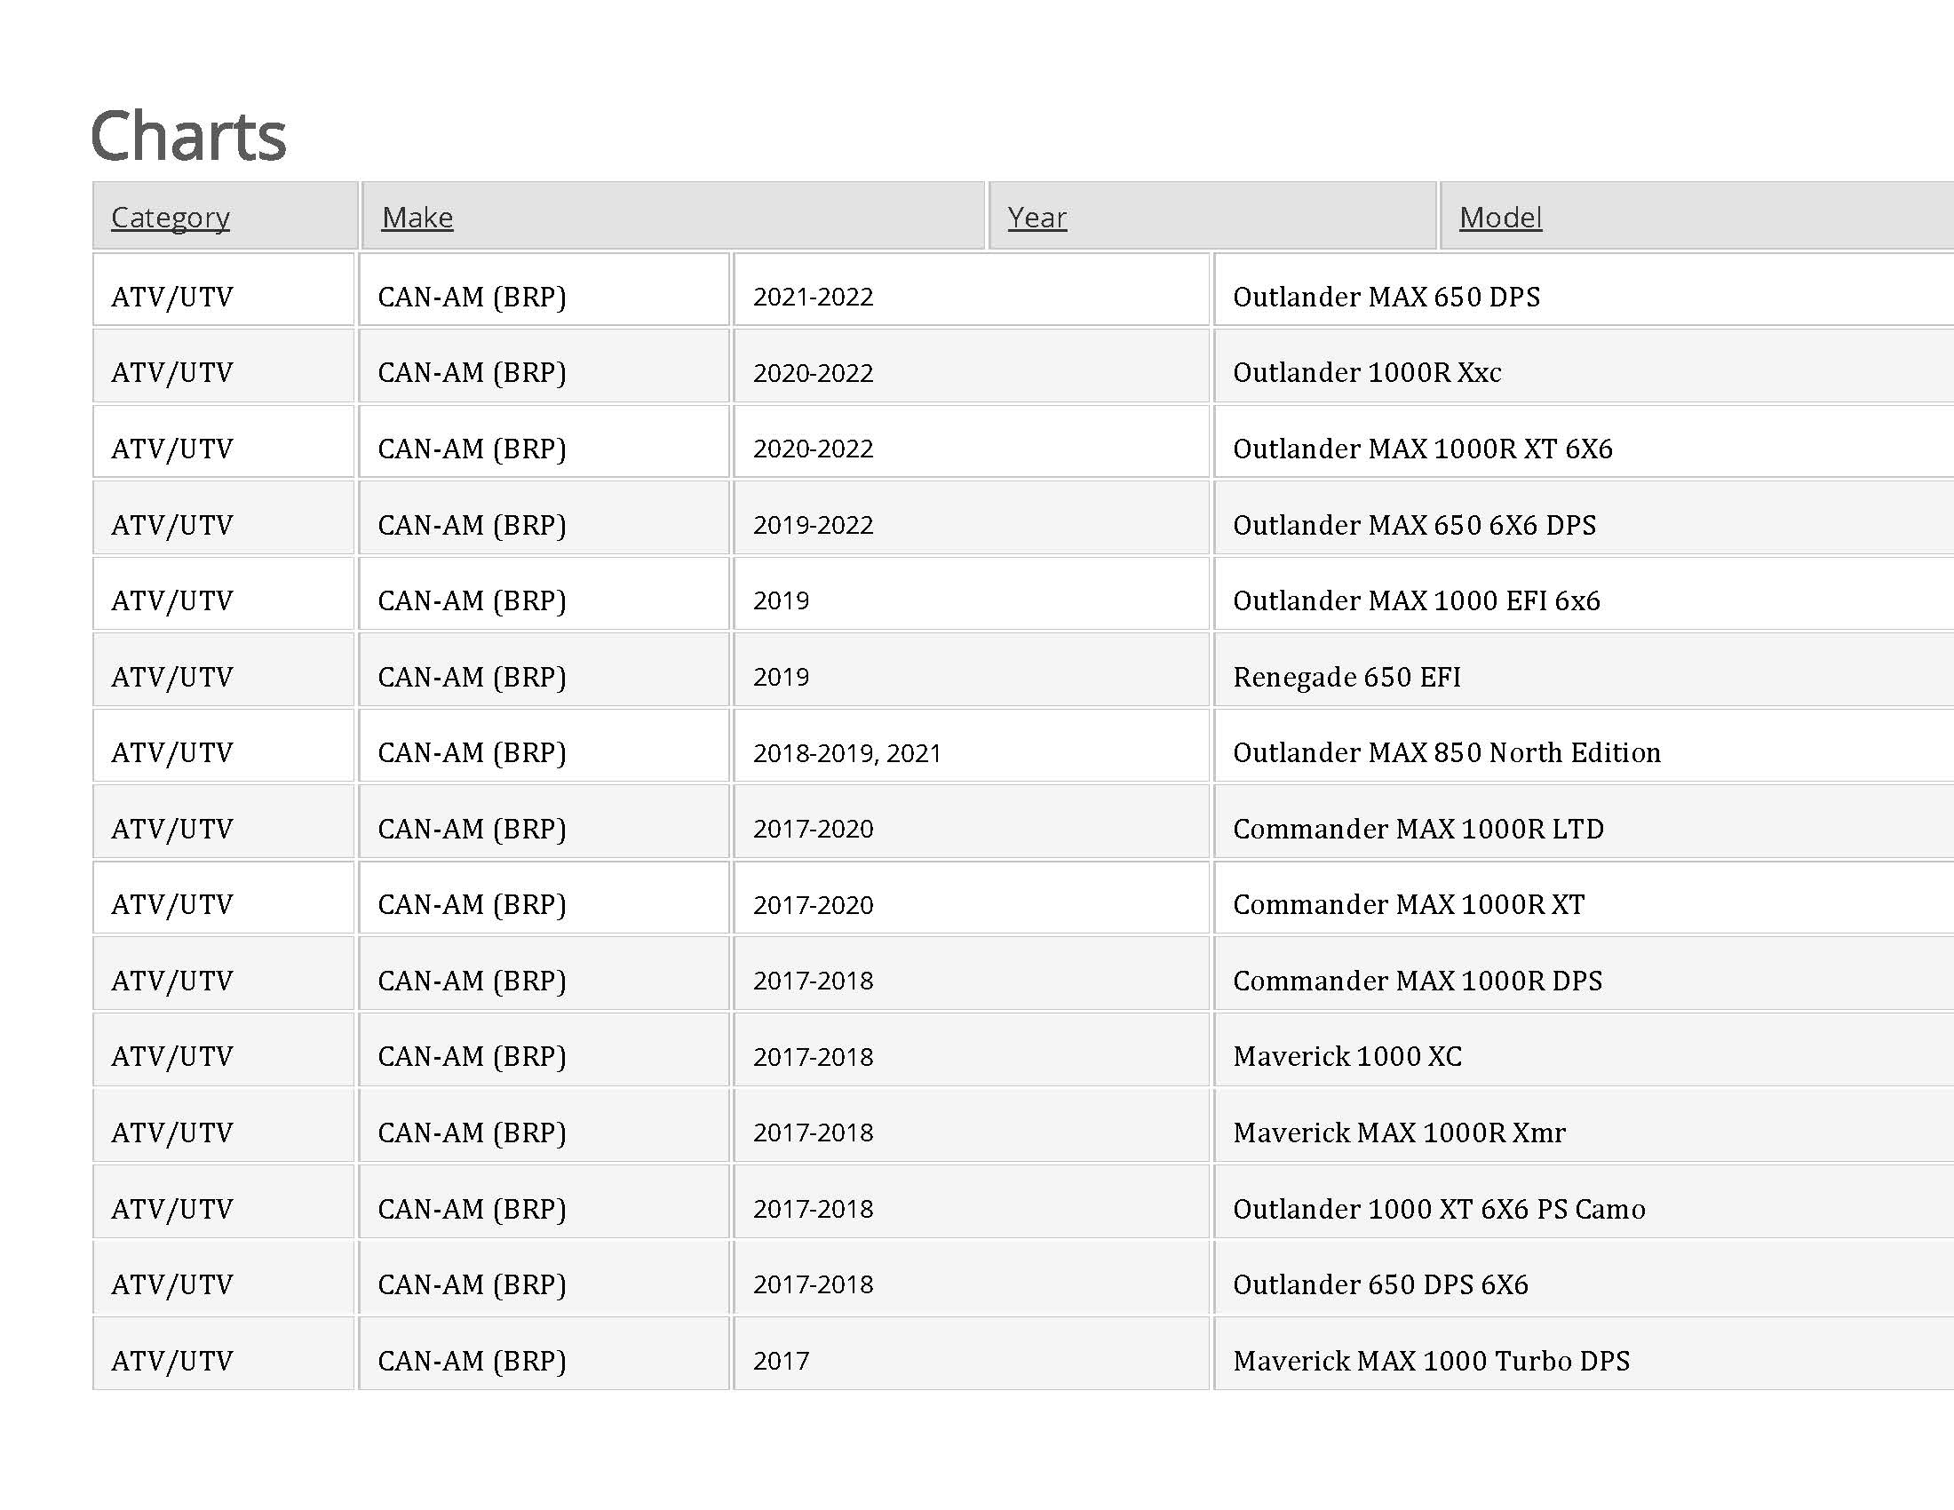Sort table by the Year header link
This screenshot has width=1954, height=1510.
(1037, 218)
